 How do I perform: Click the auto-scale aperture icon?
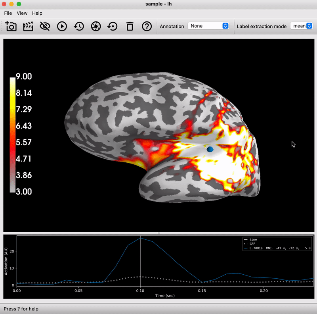click(95, 27)
